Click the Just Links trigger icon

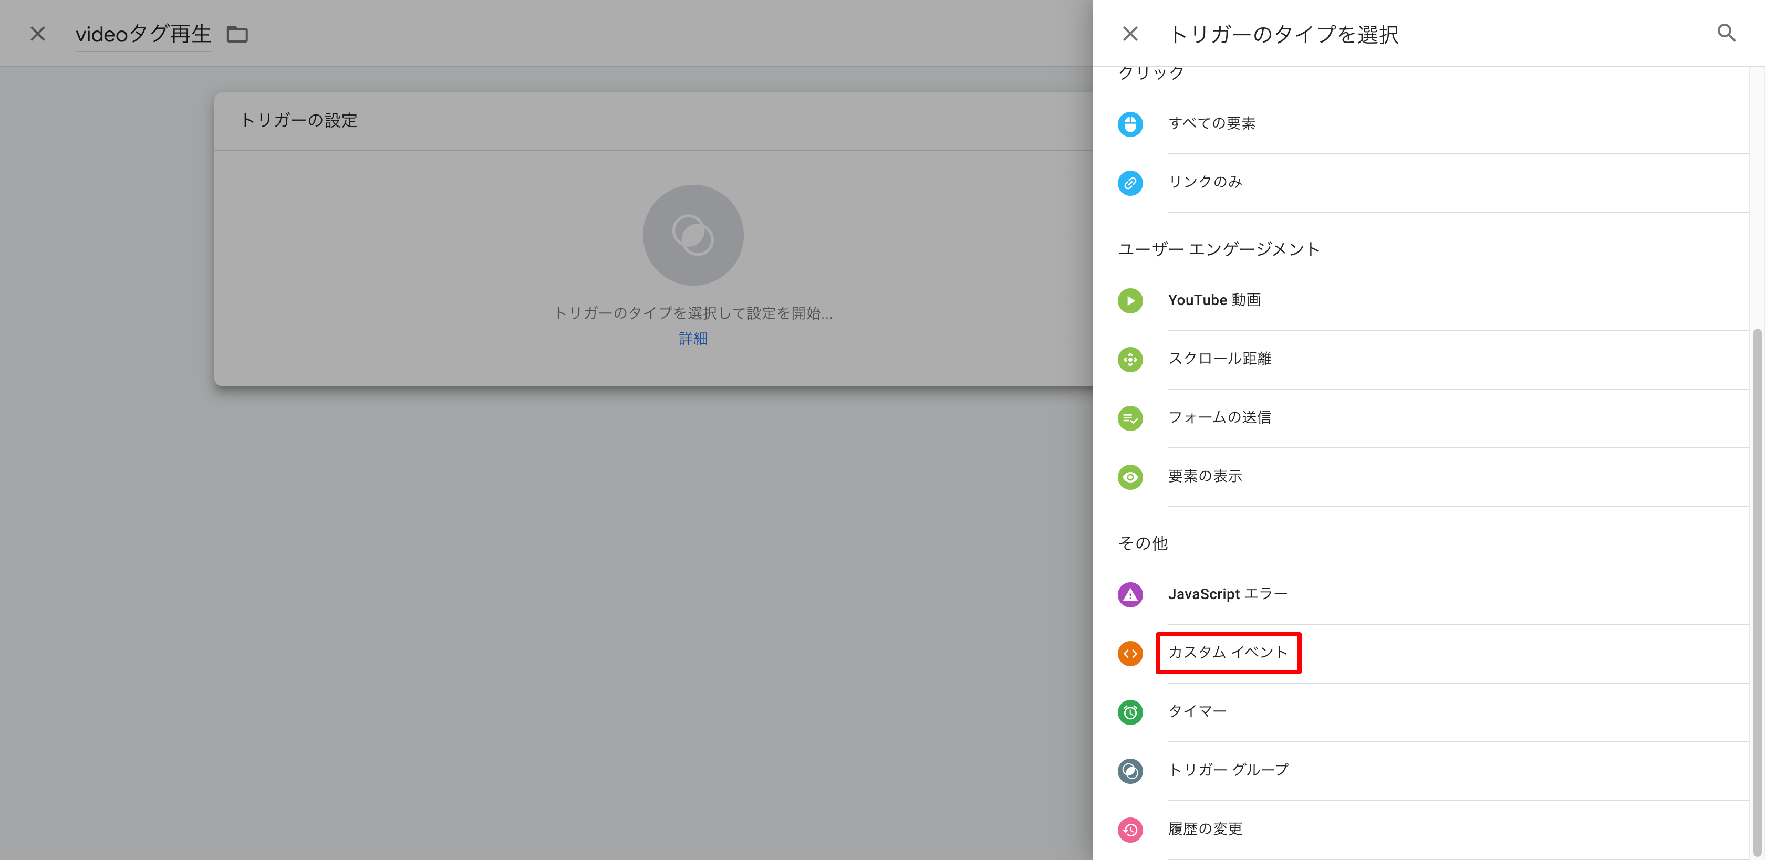(1130, 183)
